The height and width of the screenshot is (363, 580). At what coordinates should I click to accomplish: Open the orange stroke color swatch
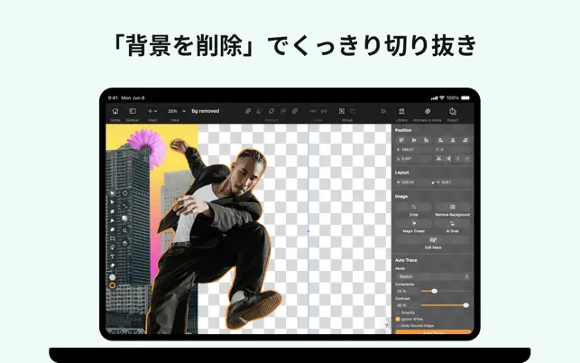click(113, 285)
